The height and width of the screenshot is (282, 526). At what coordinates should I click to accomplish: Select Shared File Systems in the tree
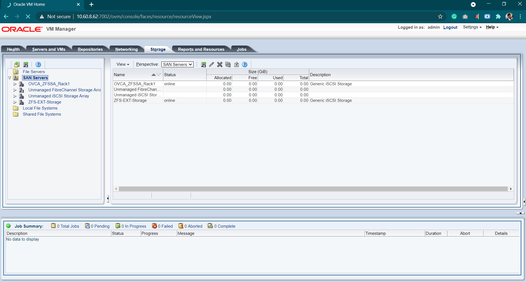pyautogui.click(x=42, y=114)
